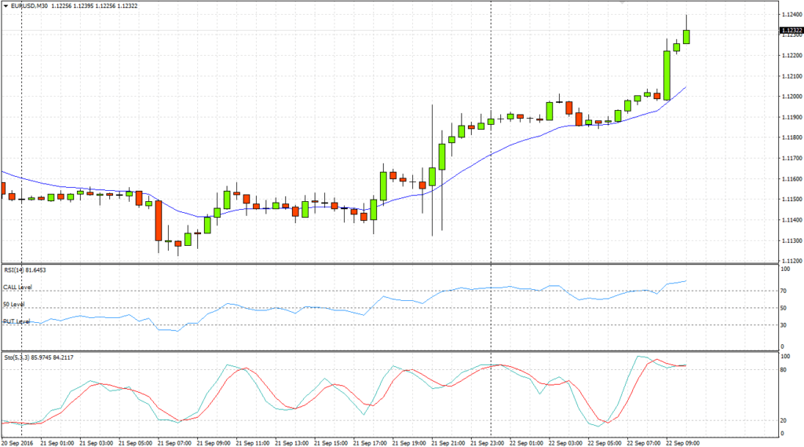Click the last green candle on the chart
The width and height of the screenshot is (804, 447).
click(686, 36)
